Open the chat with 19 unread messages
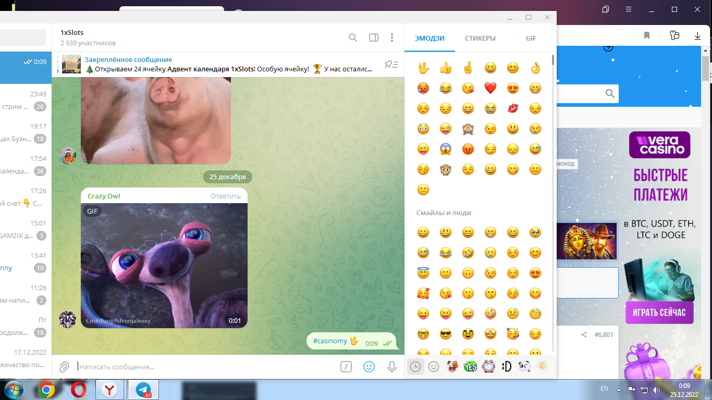The image size is (712, 400). (x=26, y=262)
